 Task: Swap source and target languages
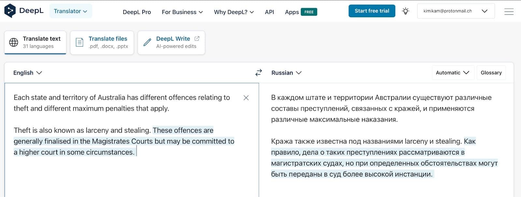tap(259, 73)
